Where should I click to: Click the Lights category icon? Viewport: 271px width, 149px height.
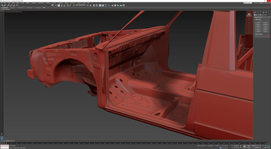coord(259,15)
